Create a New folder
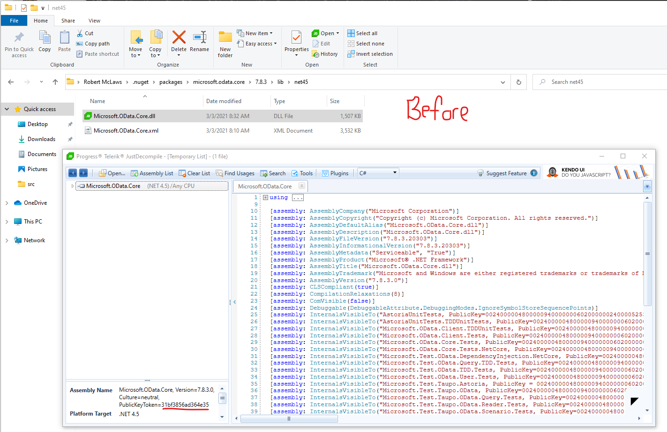The width and height of the screenshot is (667, 432). pyautogui.click(x=225, y=44)
